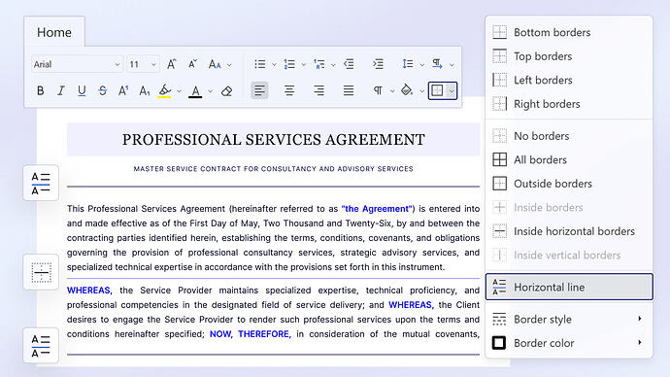The height and width of the screenshot is (377, 670).
Task: Click the numbered list icon
Action: click(289, 64)
